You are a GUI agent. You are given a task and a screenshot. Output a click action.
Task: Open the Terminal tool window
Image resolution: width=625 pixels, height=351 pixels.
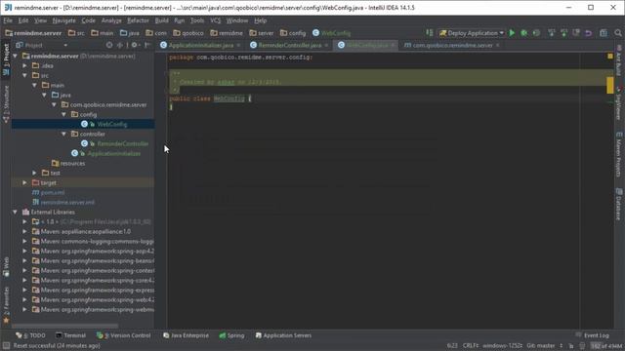70,335
